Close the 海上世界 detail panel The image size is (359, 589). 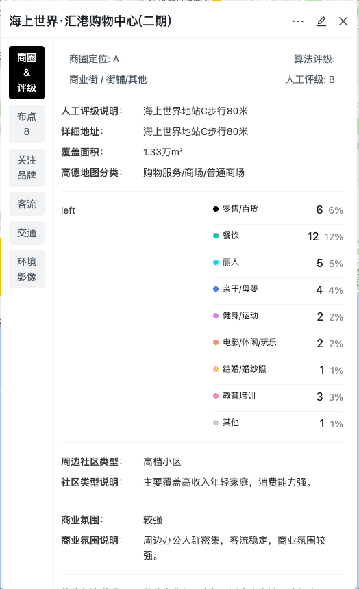(343, 21)
